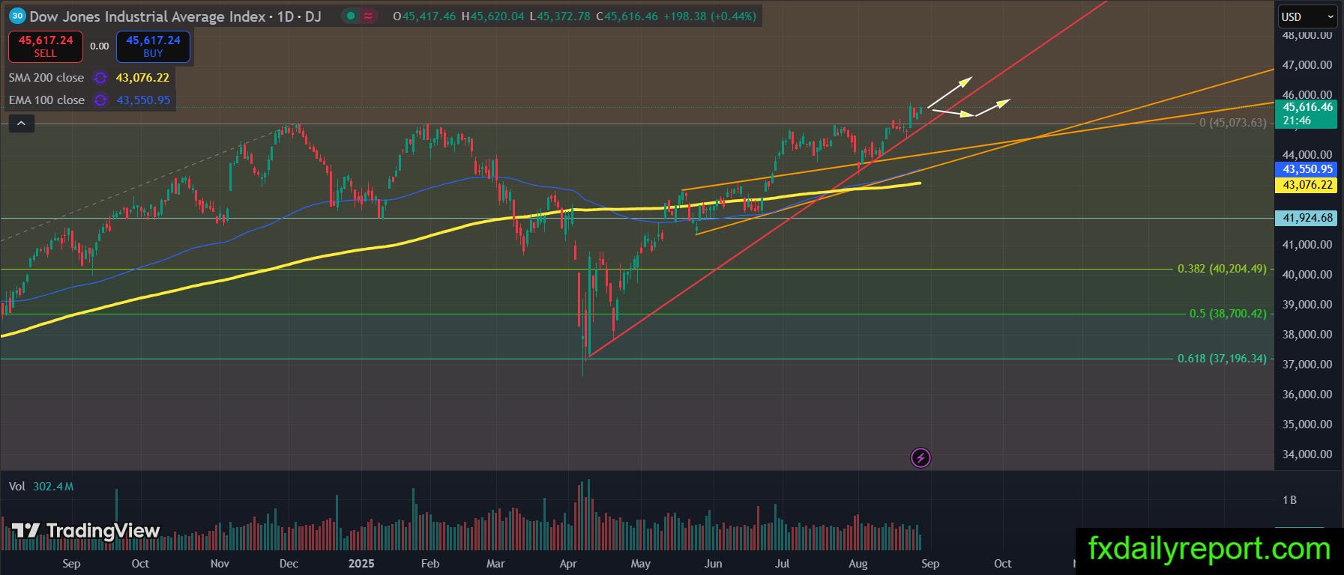Screen dimensions: 1344x575
Task: Click the Feb label on the time axis
Action: pyautogui.click(x=430, y=564)
